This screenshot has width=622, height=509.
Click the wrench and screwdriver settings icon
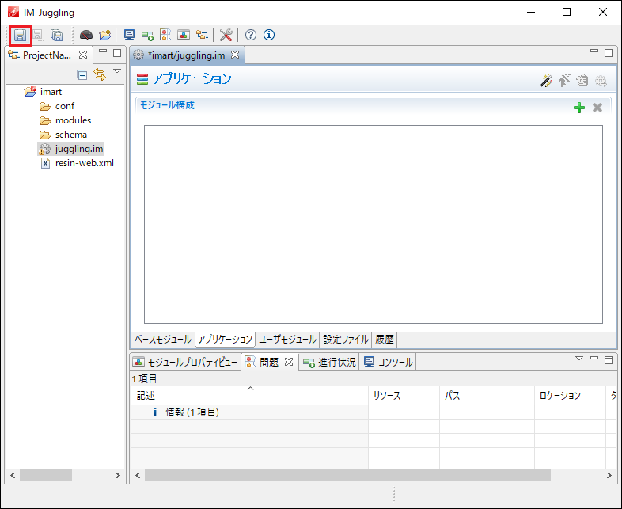[x=226, y=35]
